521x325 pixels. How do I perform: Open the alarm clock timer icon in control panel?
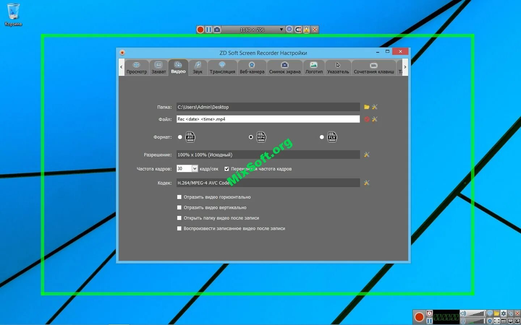click(429, 313)
